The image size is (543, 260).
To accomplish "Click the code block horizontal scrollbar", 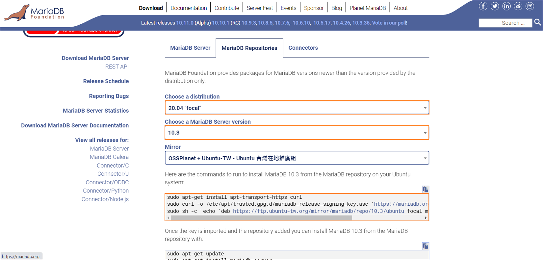I will tap(262, 218).
